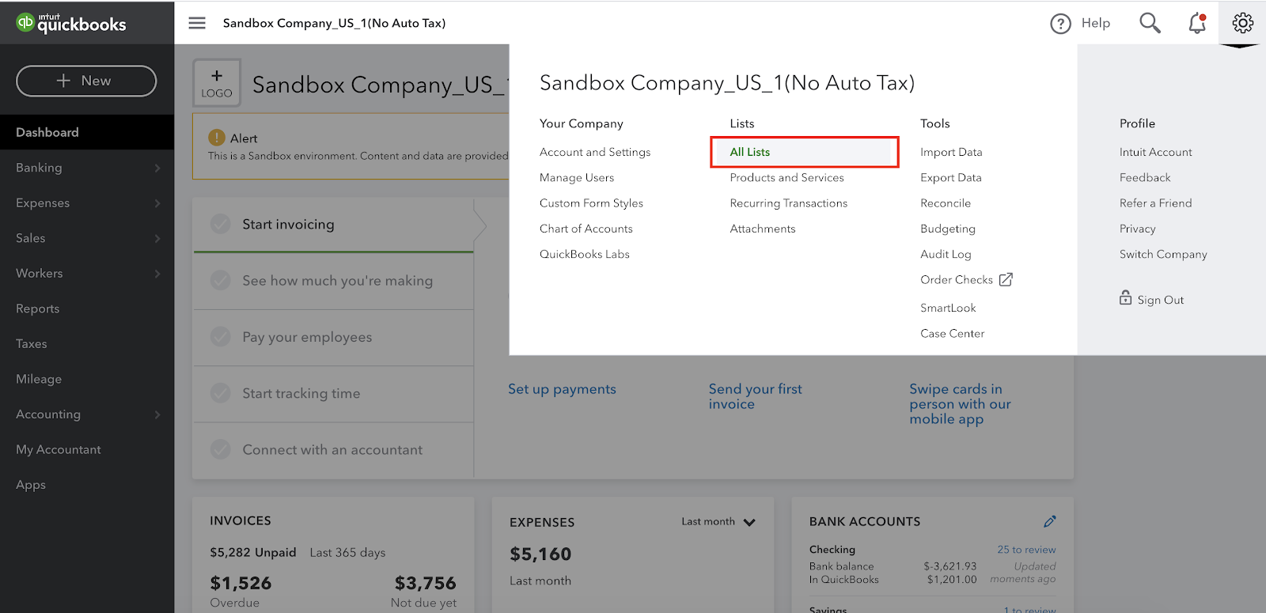Viewport: 1266px width, 613px height.
Task: Go to Dashboard in the sidebar
Action: pos(87,132)
